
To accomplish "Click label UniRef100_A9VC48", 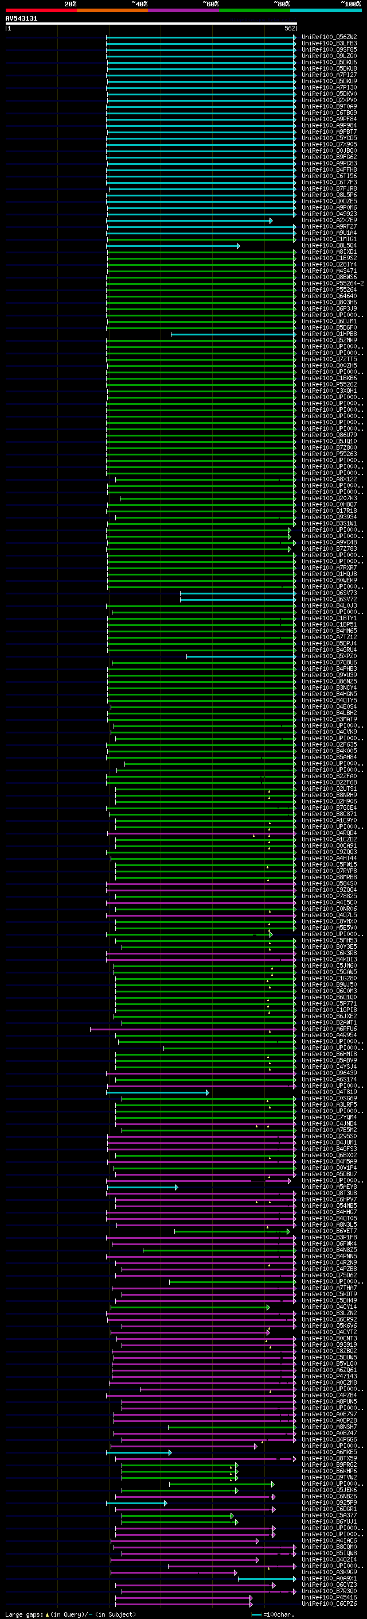I will [x=329, y=542].
